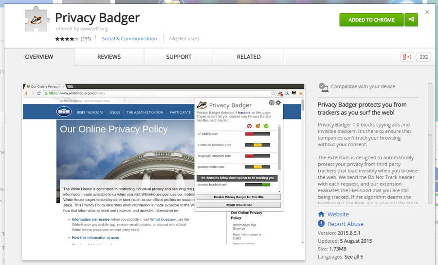Switch to the Reviews tab

109,57
